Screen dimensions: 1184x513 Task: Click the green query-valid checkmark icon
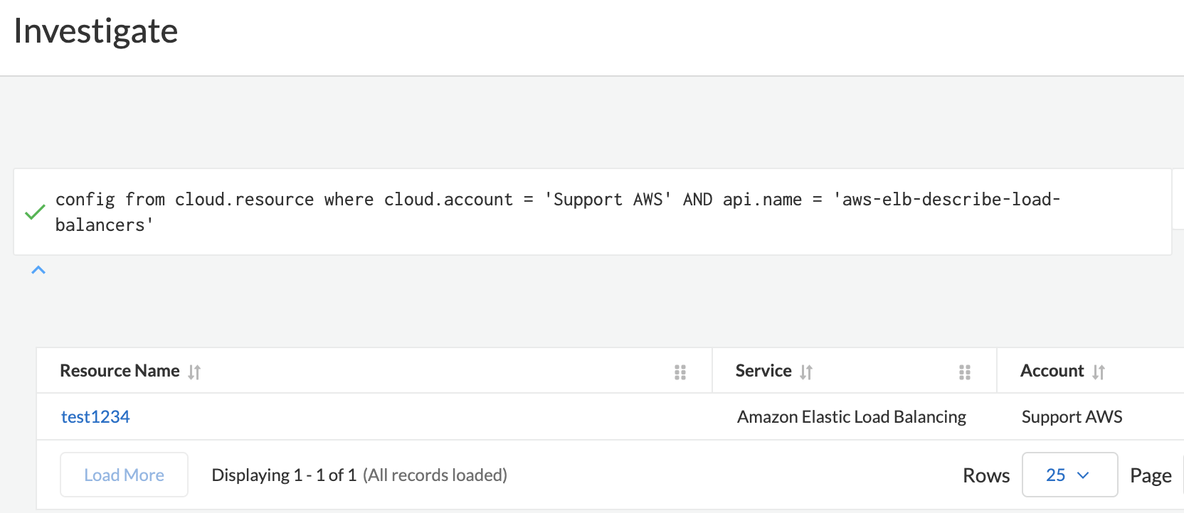click(35, 212)
